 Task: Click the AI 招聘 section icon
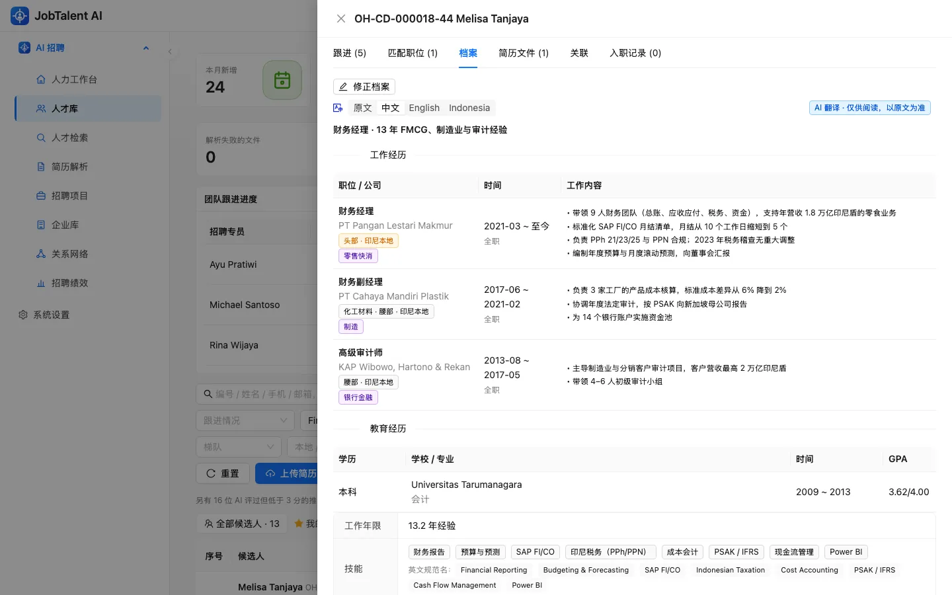tap(24, 48)
